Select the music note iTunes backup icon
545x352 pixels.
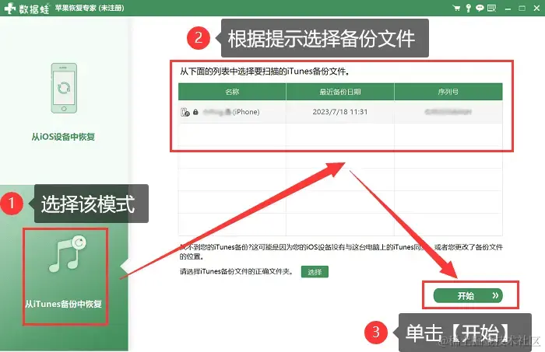pos(68,254)
